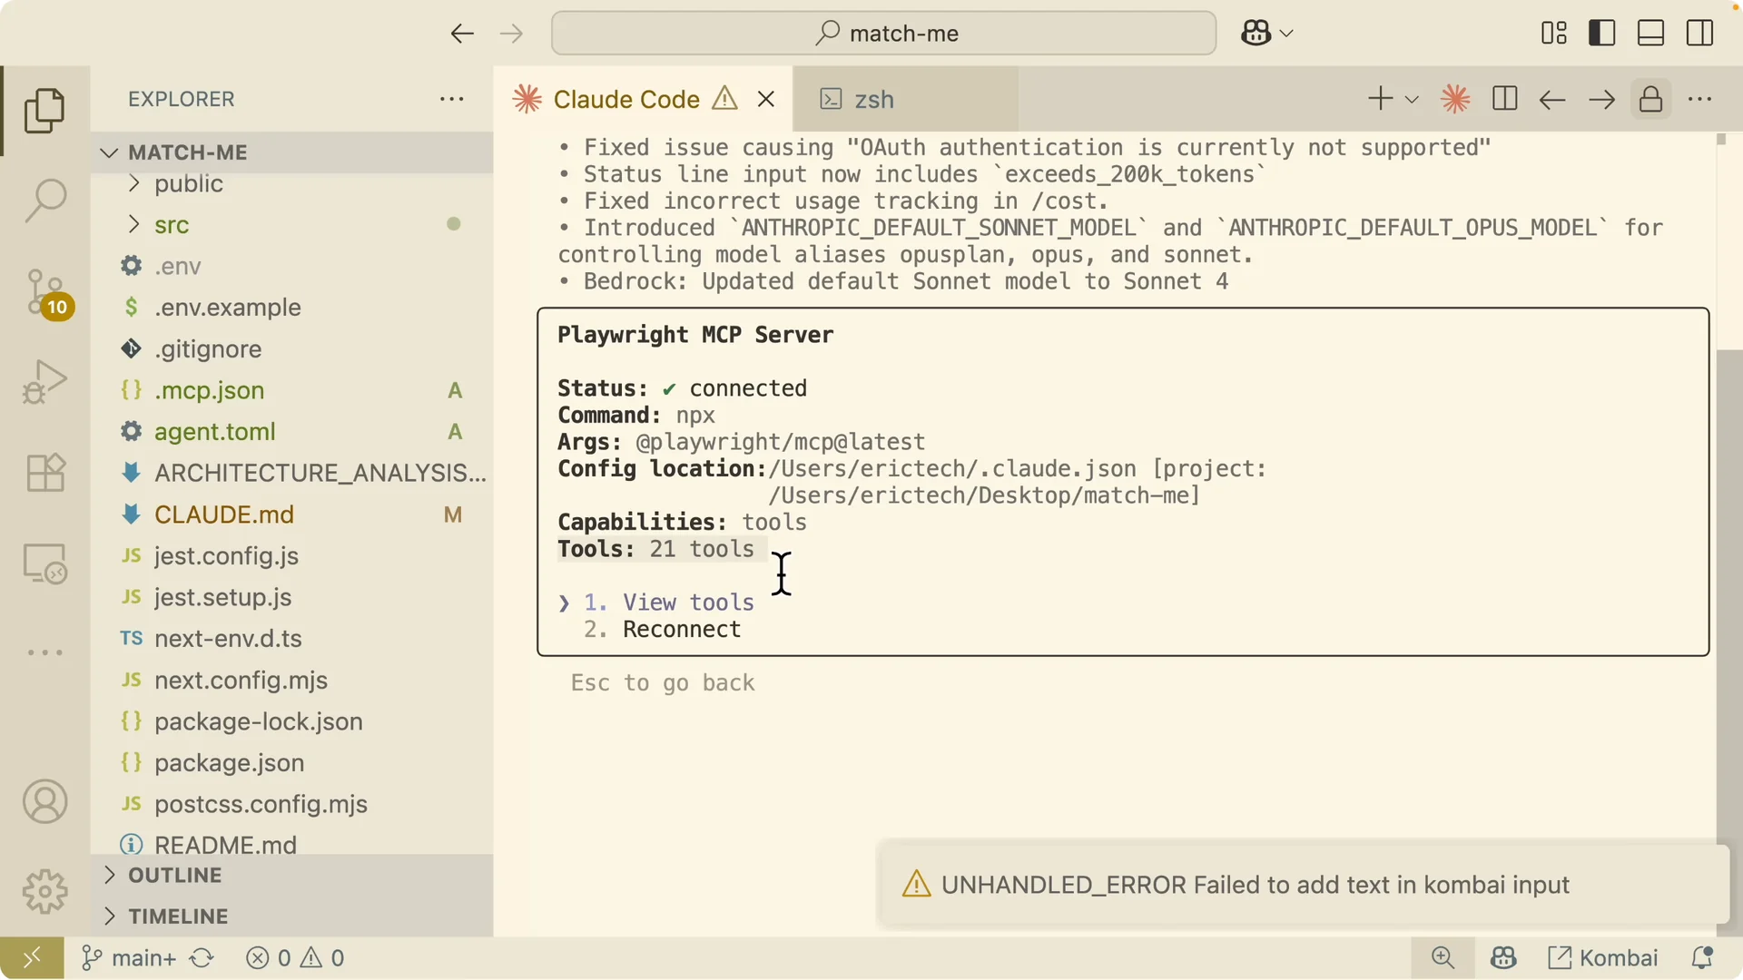Open jest.config.js file

coord(292,556)
